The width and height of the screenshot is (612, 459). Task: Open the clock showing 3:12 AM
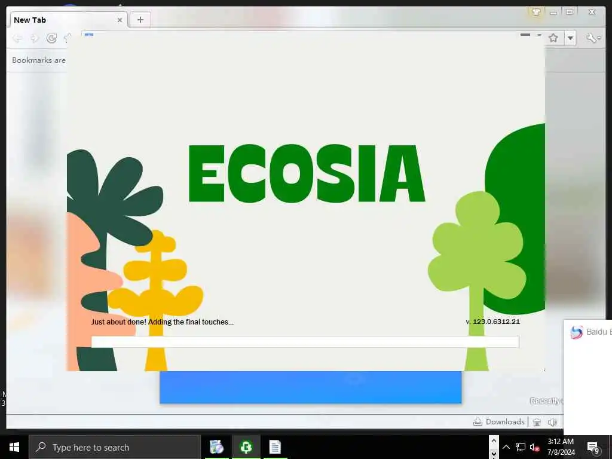(561, 447)
